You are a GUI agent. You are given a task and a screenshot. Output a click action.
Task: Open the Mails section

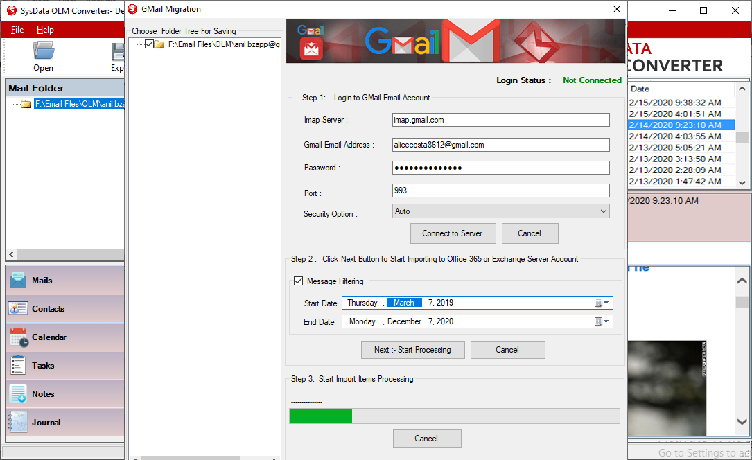tap(65, 281)
